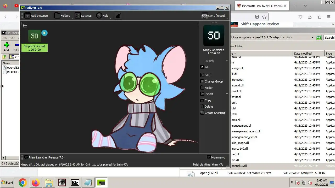Expand the Launch dropdown arrow
This screenshot has width=335, height=188.
coord(227,61)
